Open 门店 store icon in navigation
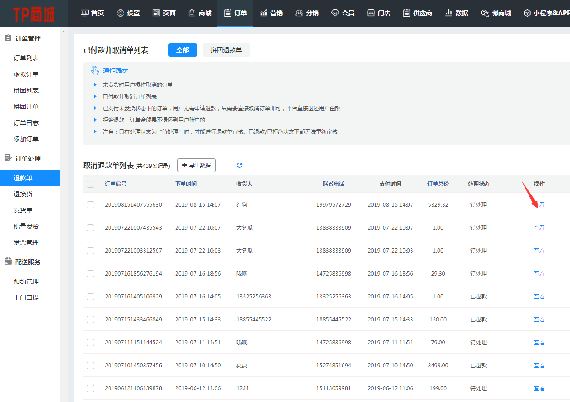This screenshot has width=570, height=402. point(371,13)
